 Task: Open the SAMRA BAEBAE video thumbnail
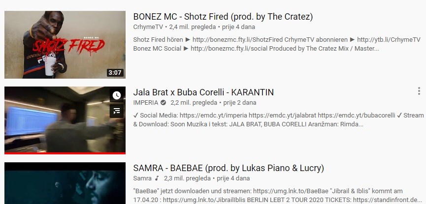click(65, 183)
